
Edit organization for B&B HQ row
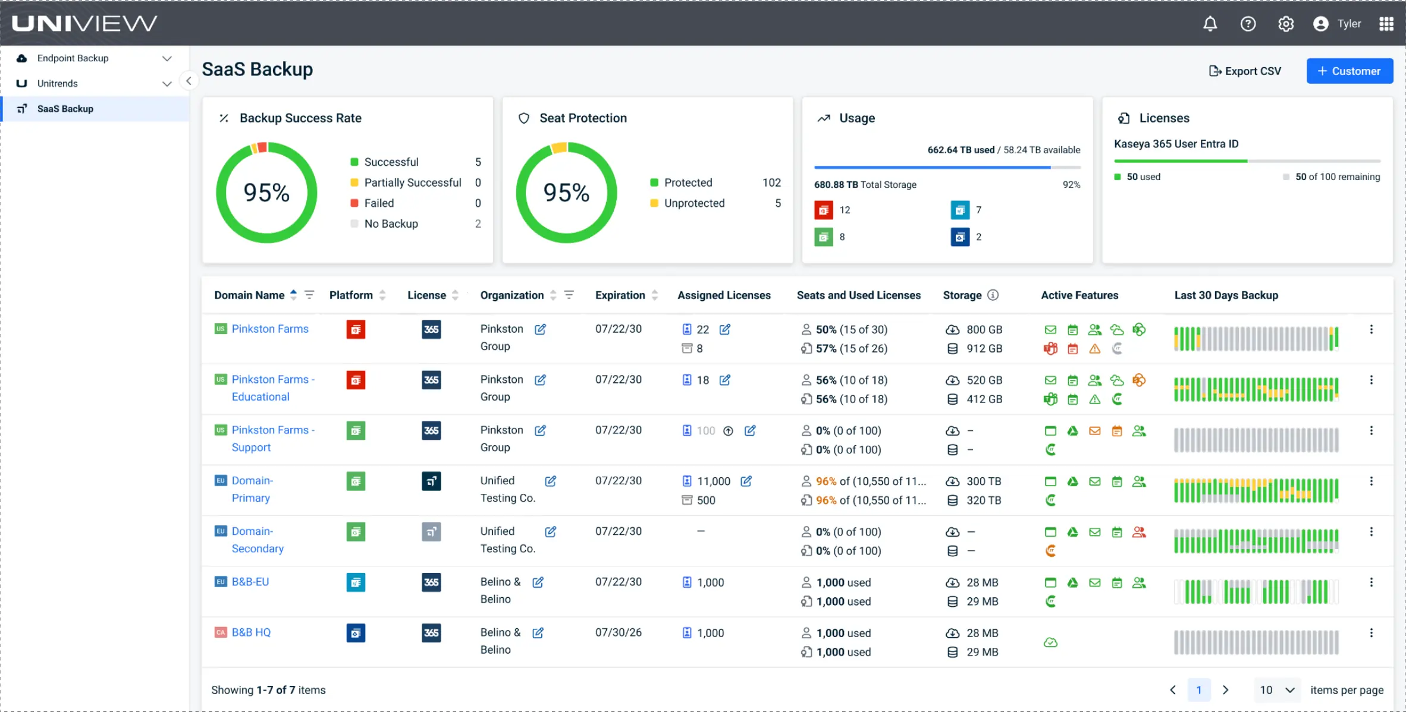(x=538, y=632)
